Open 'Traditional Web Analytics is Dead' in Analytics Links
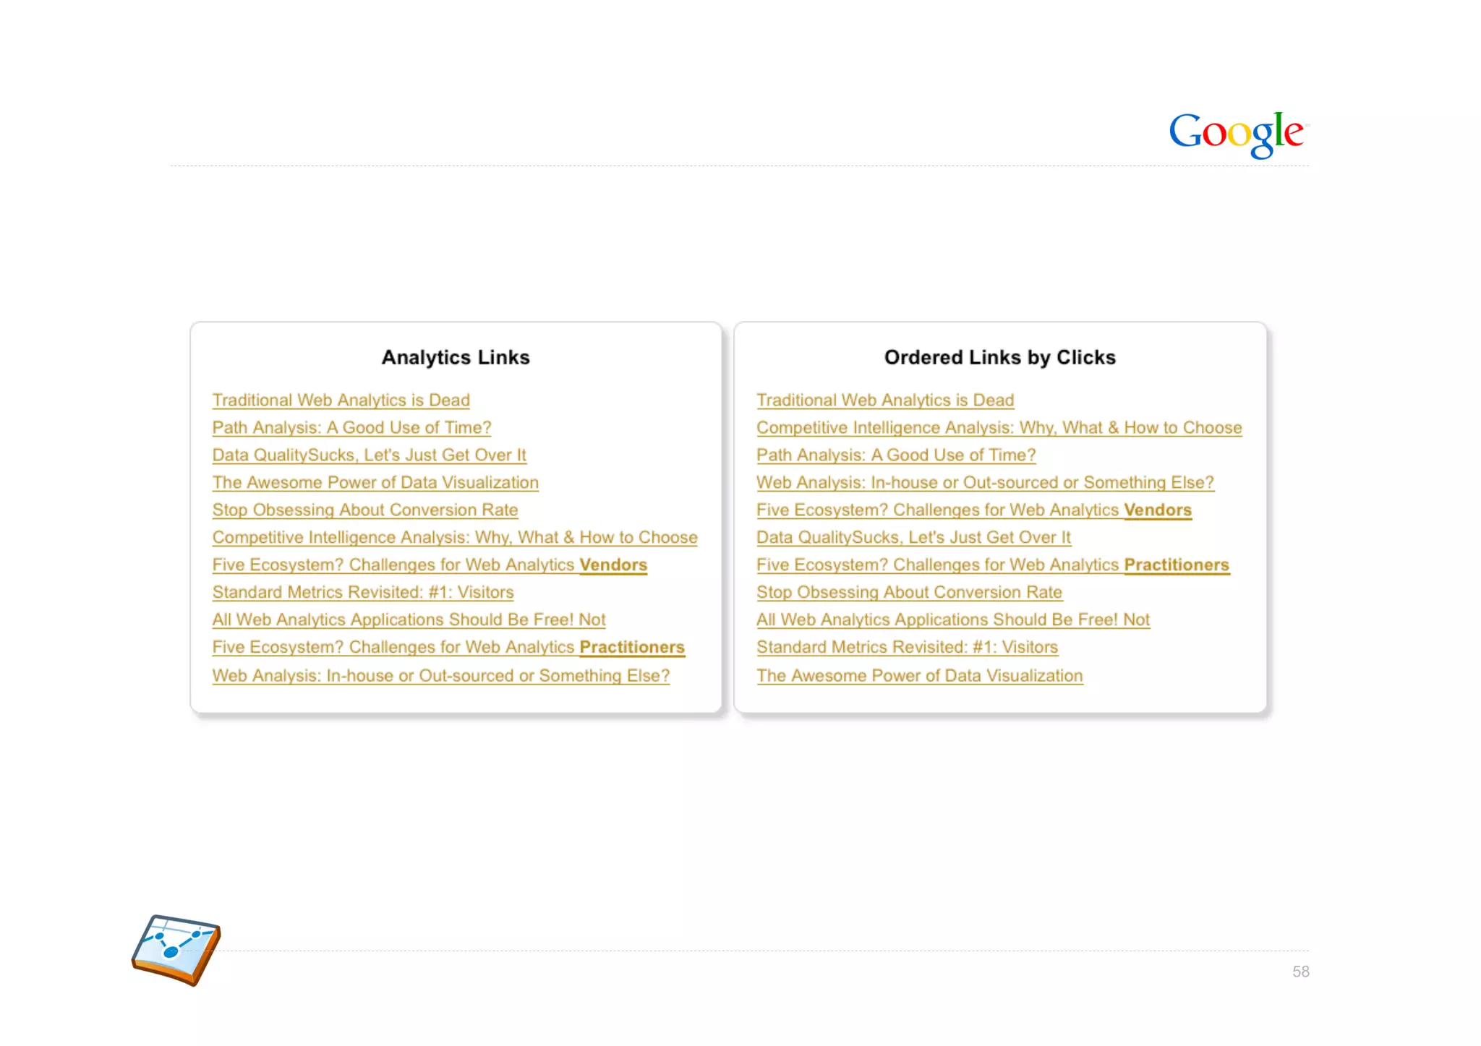The width and height of the screenshot is (1481, 1046). tap(341, 400)
